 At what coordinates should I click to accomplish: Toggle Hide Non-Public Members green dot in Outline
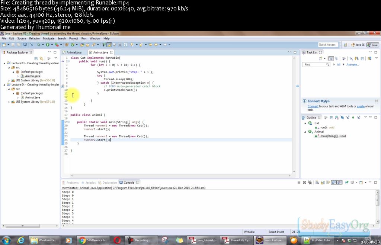coord(353,117)
